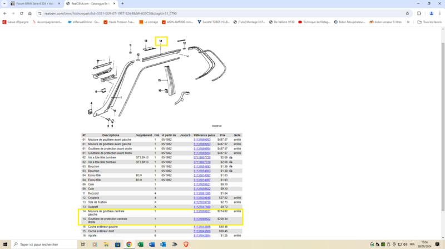Click the Windows Start button
Screen dimensions: 445x249
[5, 245]
